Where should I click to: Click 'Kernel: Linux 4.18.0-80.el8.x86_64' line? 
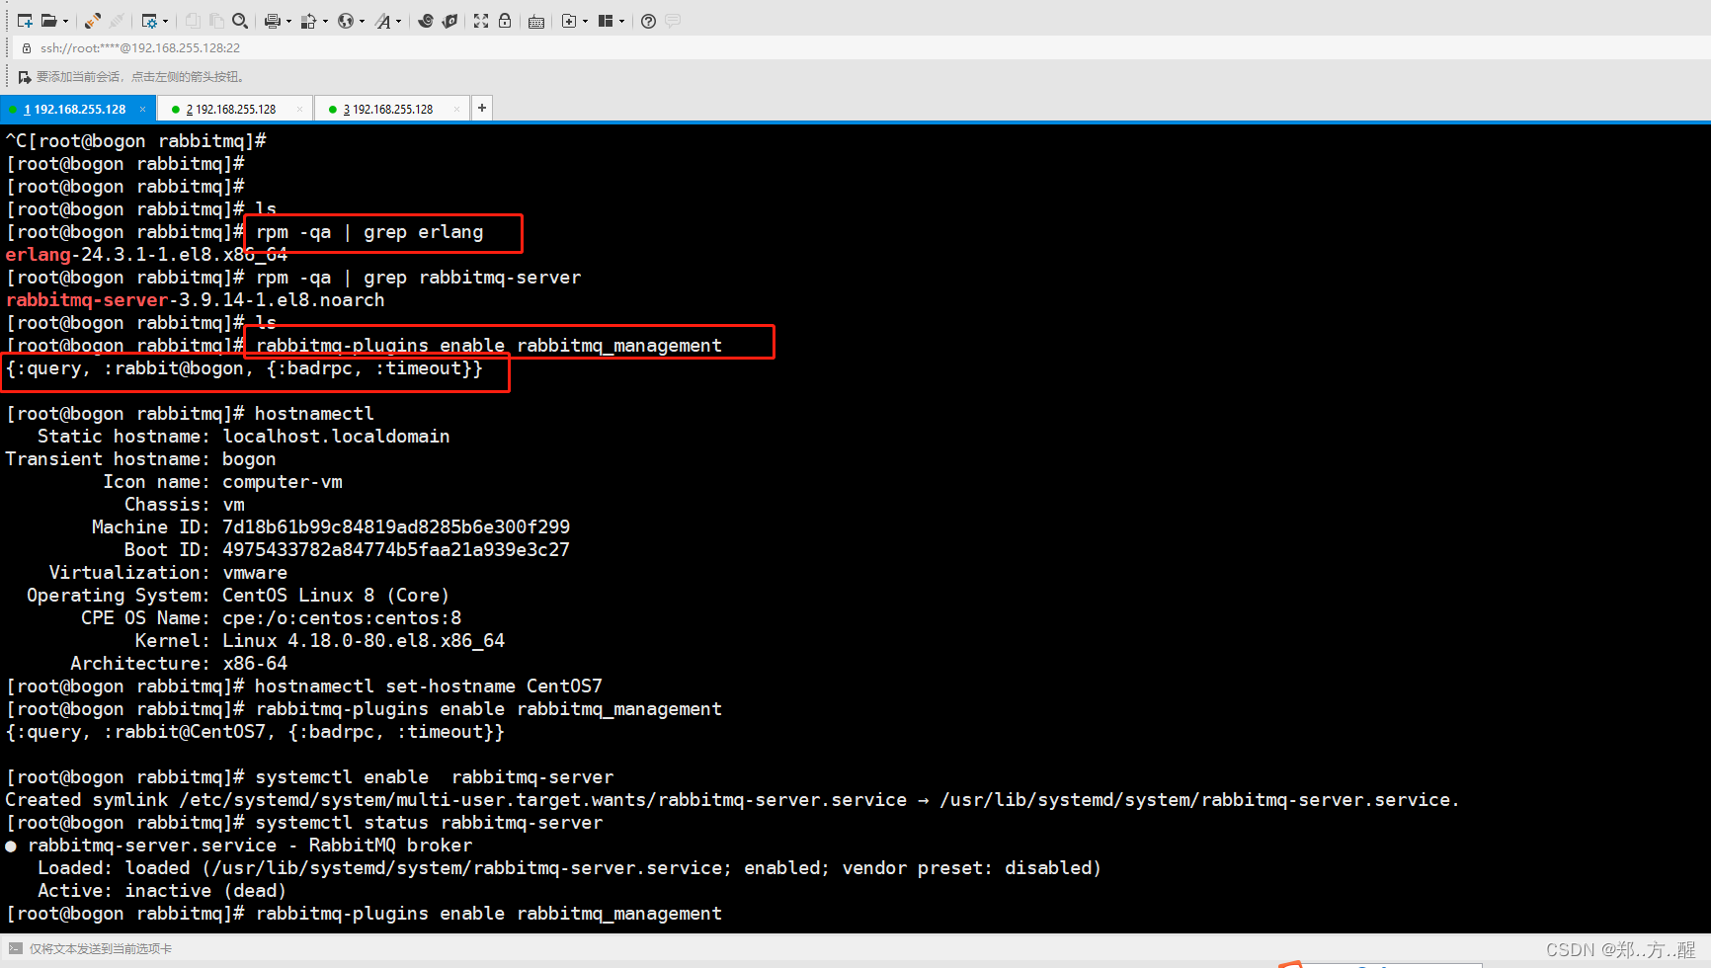pyautogui.click(x=320, y=641)
